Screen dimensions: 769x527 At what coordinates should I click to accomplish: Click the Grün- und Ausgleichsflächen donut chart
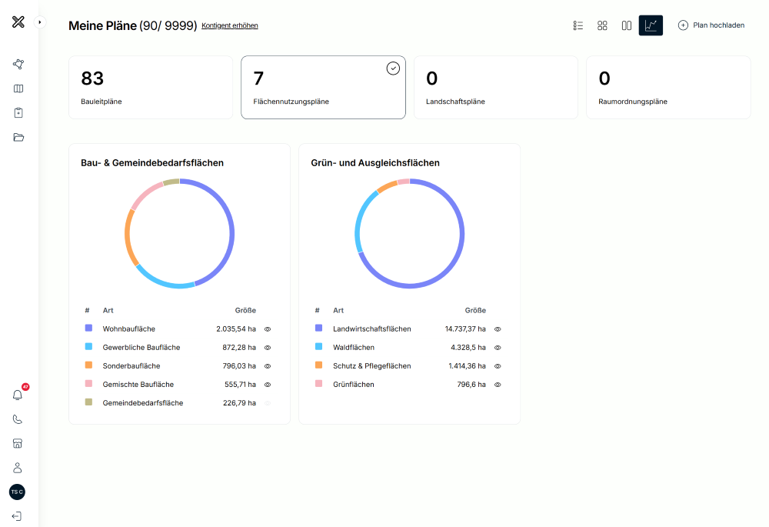[410, 234]
